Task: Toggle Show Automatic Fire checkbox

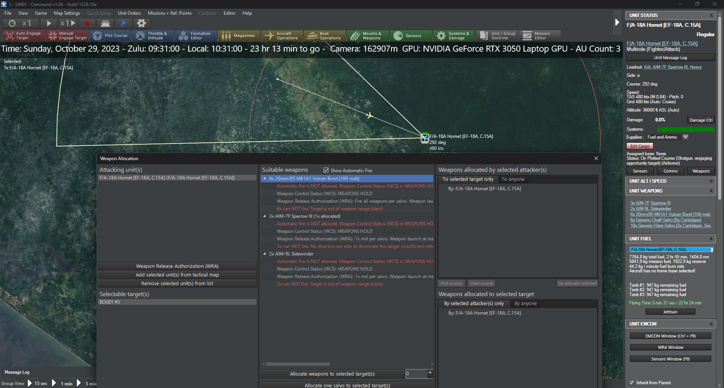Action: [x=326, y=170]
